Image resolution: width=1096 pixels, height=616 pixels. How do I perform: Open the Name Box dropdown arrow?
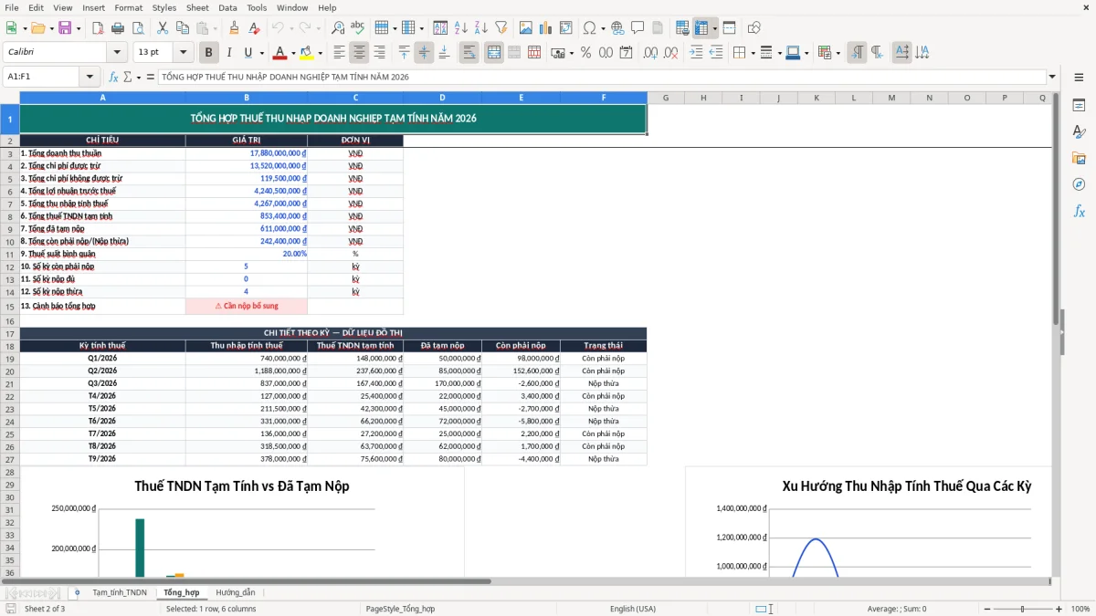pos(90,78)
